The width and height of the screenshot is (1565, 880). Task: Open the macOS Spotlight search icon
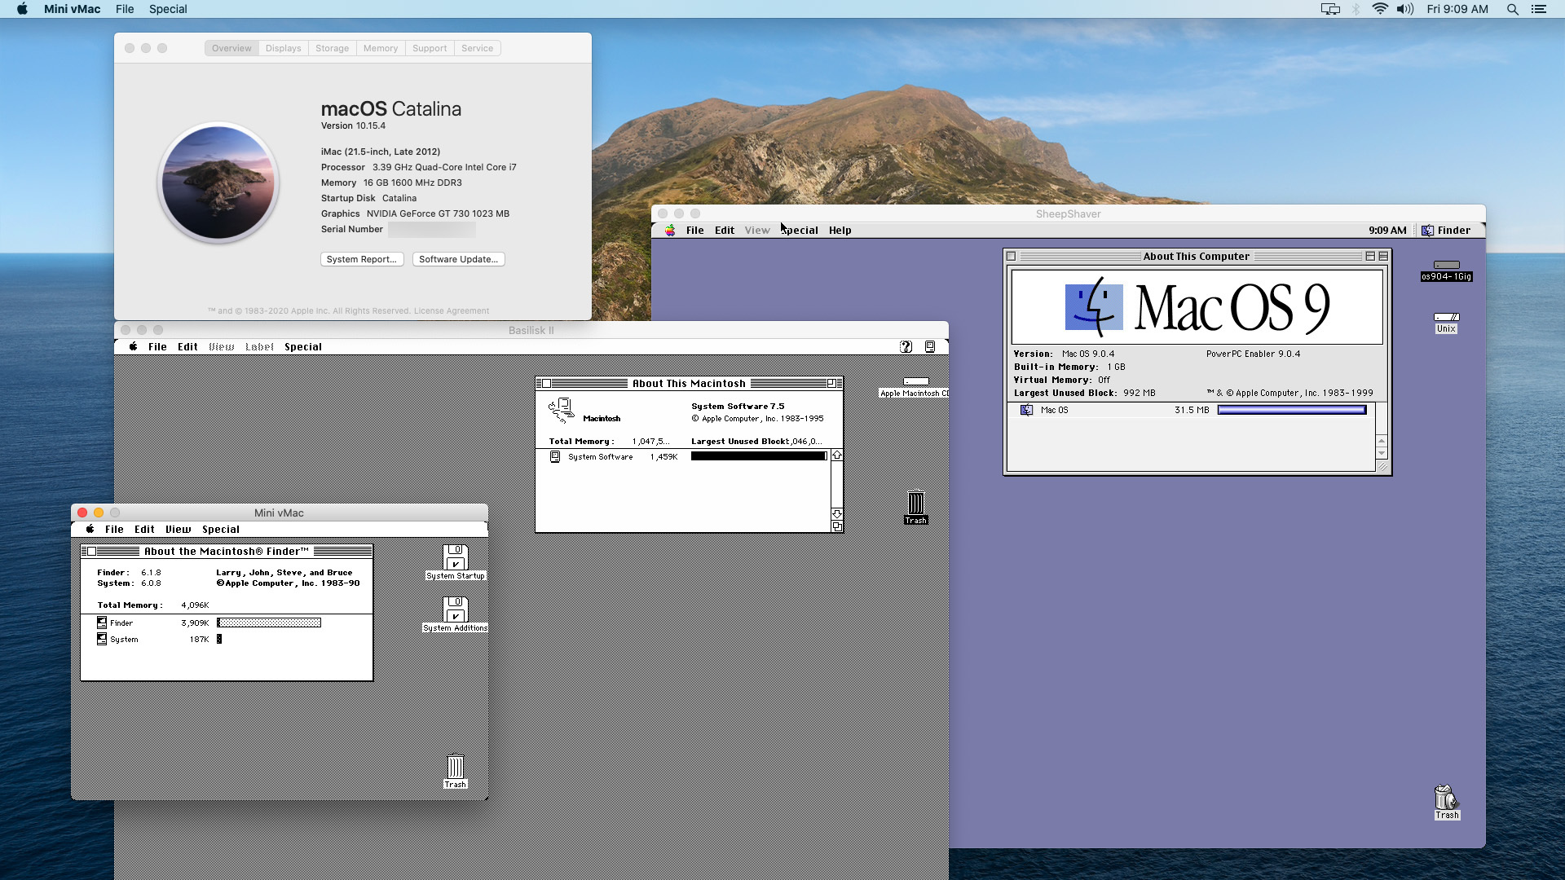(1512, 9)
